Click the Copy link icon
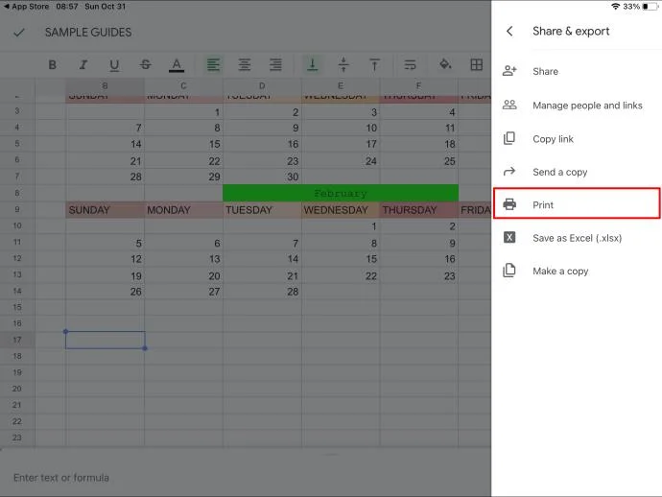 509,138
